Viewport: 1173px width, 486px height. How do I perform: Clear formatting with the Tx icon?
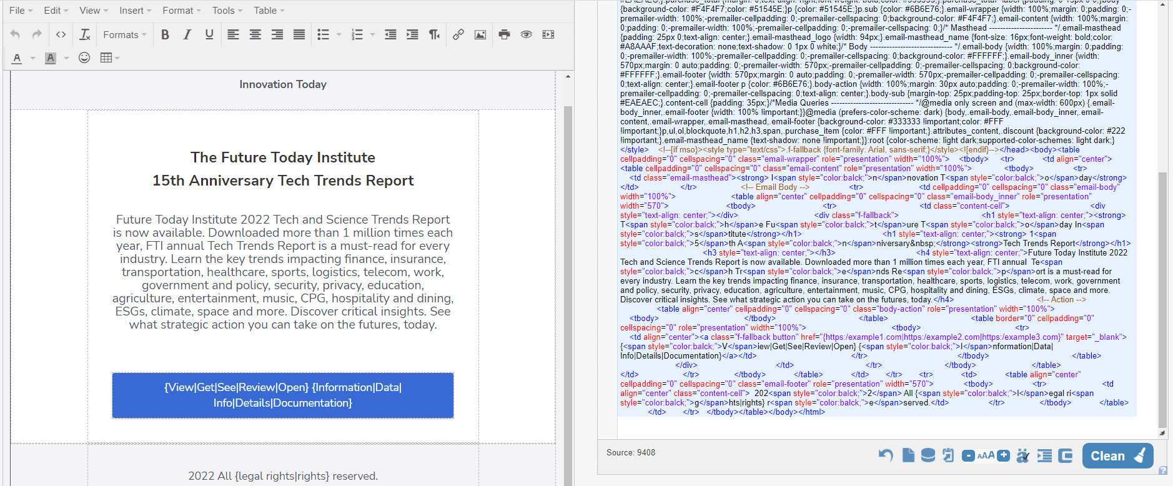point(85,34)
